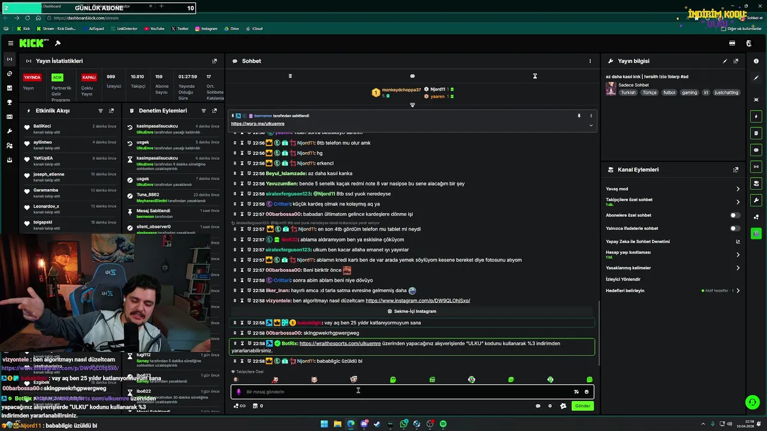Open the Instagram bookmark in browser bar
The width and height of the screenshot is (767, 431).
pos(206,28)
